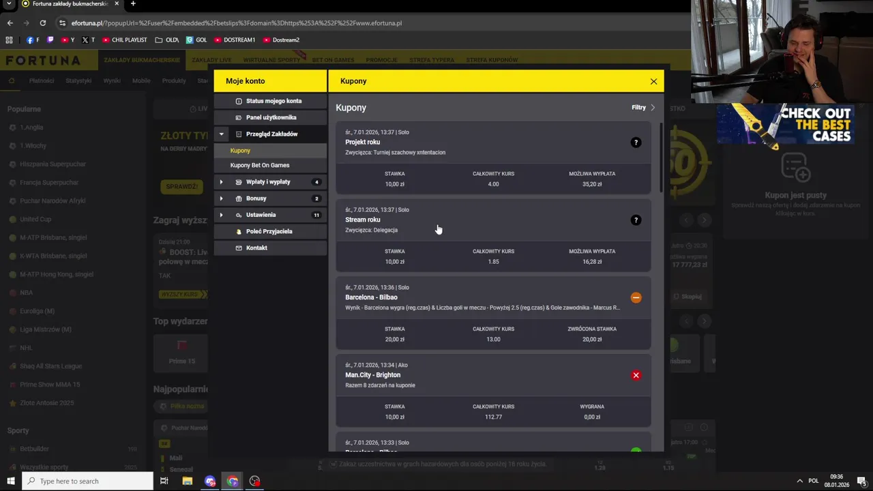Click the site info icon in address bar
The image size is (873, 491).
(x=62, y=23)
